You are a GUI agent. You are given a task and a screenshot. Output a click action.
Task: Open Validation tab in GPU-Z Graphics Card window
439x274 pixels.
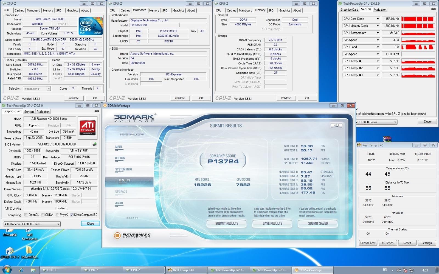click(x=43, y=112)
